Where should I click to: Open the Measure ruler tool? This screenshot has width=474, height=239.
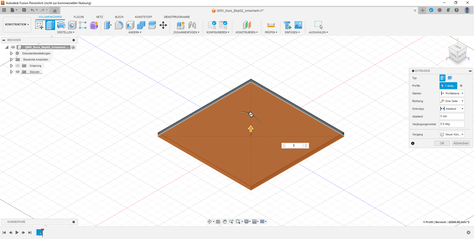pos(271,25)
